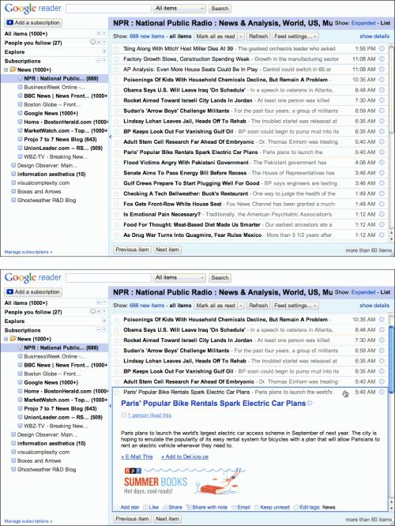This screenshot has width=395, height=526.
Task: Star 'Sing Along With Mitch' item in top window
Action: 116,49
